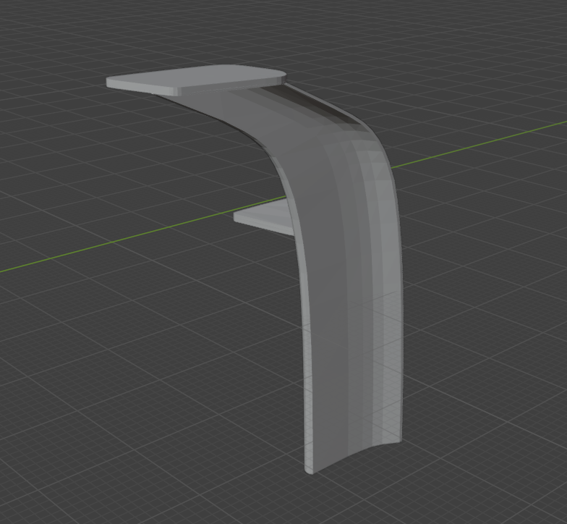The height and width of the screenshot is (524, 567).
Task: Select the flat rounded plate on top
Action: pyautogui.click(x=195, y=80)
